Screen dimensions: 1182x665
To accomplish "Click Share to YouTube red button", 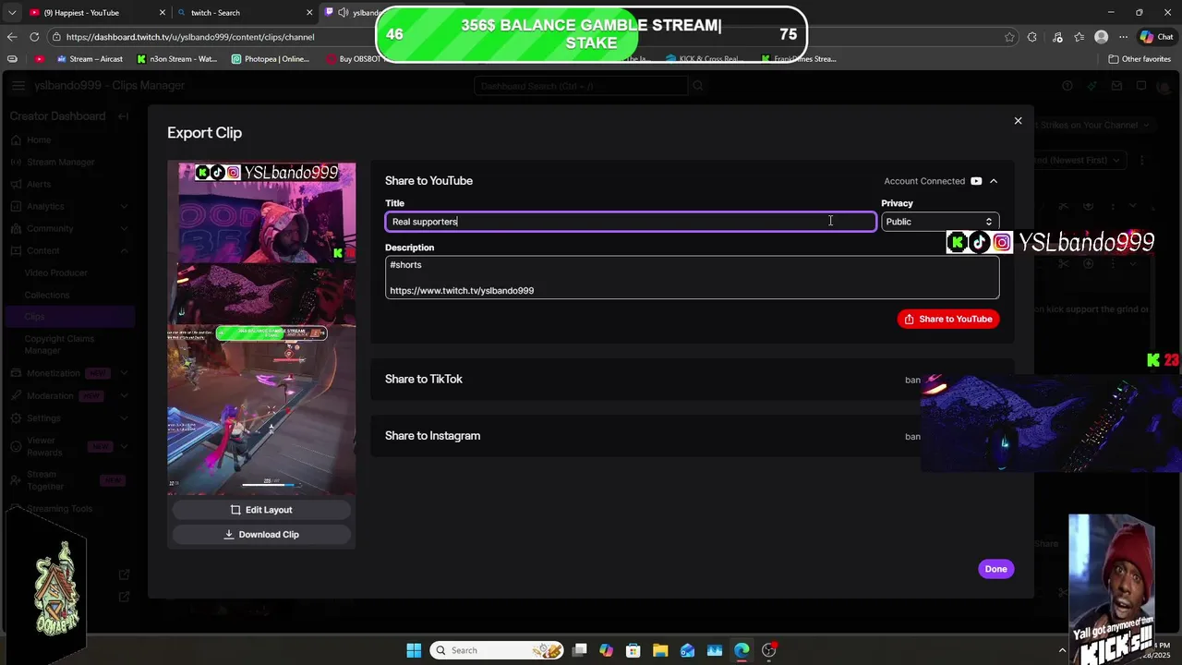I will point(948,319).
